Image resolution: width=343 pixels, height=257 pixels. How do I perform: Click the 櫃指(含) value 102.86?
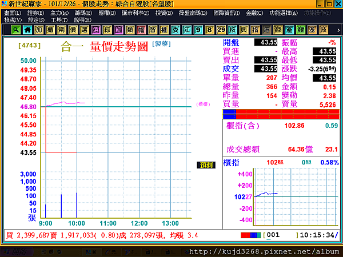(294, 126)
